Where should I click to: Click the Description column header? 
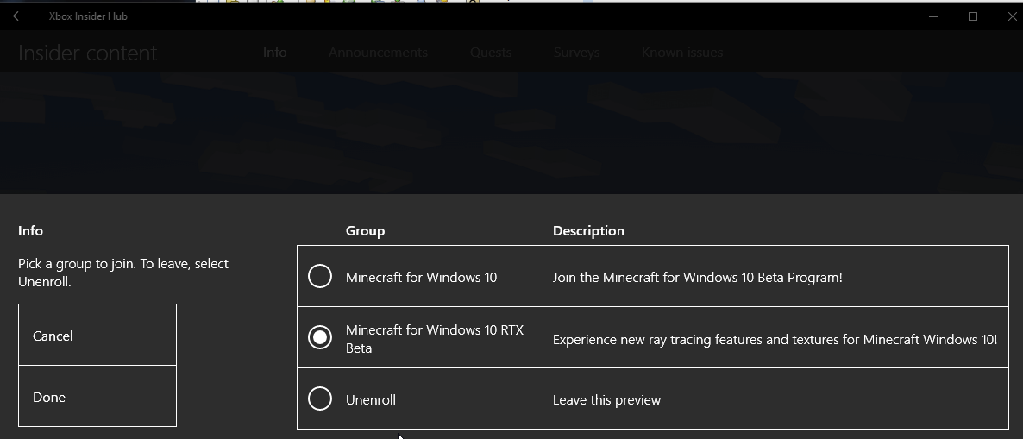pyautogui.click(x=588, y=231)
